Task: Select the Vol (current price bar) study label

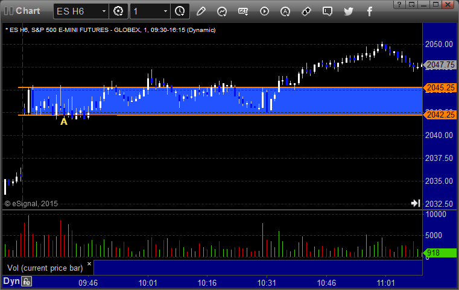Action: pyautogui.click(x=45, y=268)
